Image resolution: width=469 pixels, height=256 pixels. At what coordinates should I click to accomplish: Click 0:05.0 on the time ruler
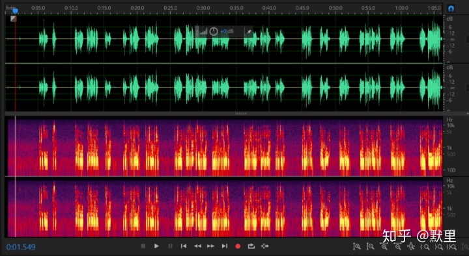(38, 8)
